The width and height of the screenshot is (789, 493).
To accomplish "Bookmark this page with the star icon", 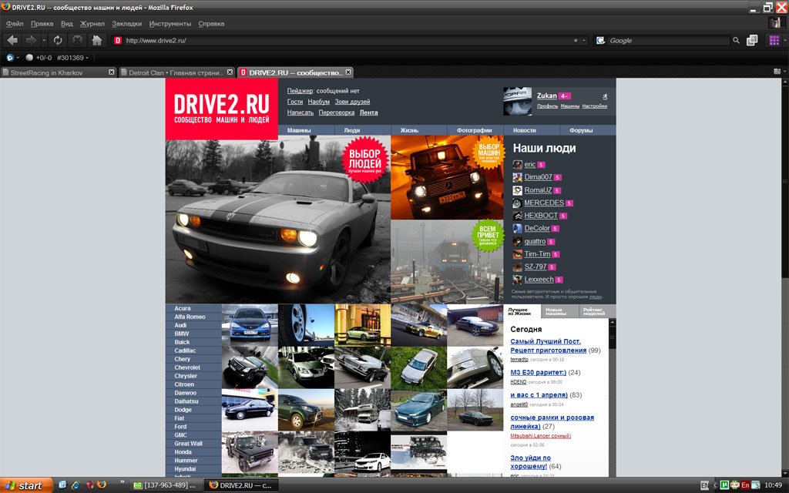I will point(576,40).
